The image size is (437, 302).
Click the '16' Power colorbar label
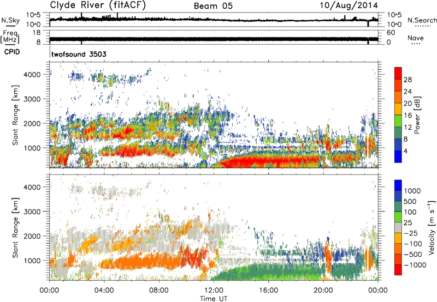(408, 116)
